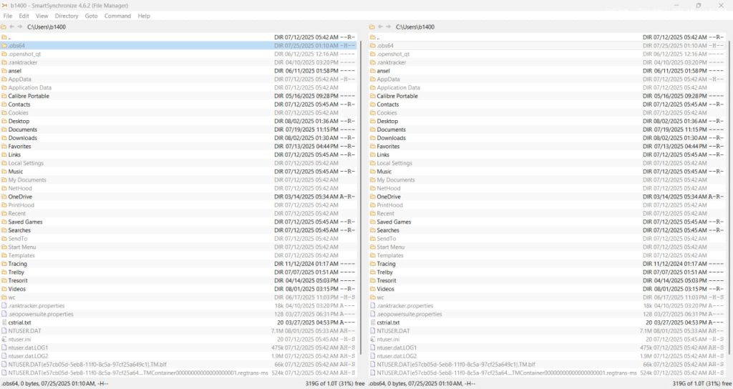Click the left pane's path bar folder icon

click(x=4, y=27)
